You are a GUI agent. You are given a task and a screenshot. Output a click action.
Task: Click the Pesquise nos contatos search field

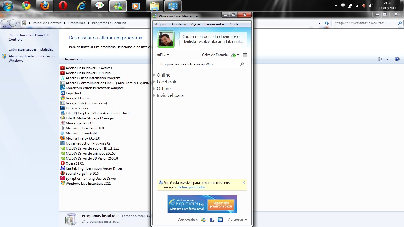tap(198, 64)
